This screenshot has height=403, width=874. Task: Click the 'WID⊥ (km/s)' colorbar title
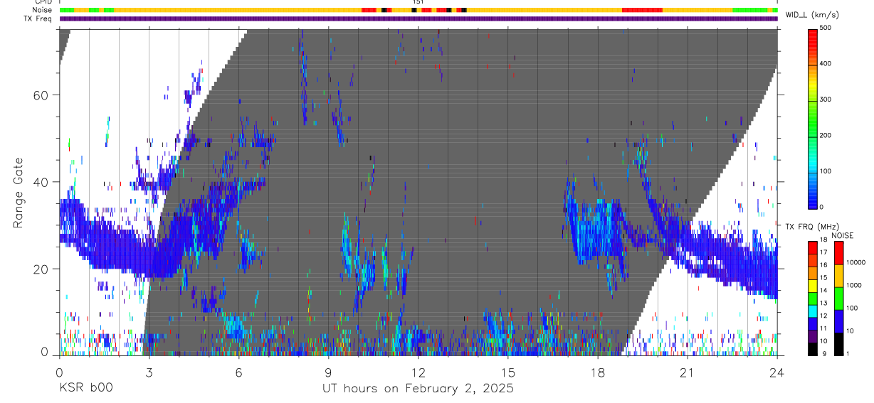click(x=812, y=14)
